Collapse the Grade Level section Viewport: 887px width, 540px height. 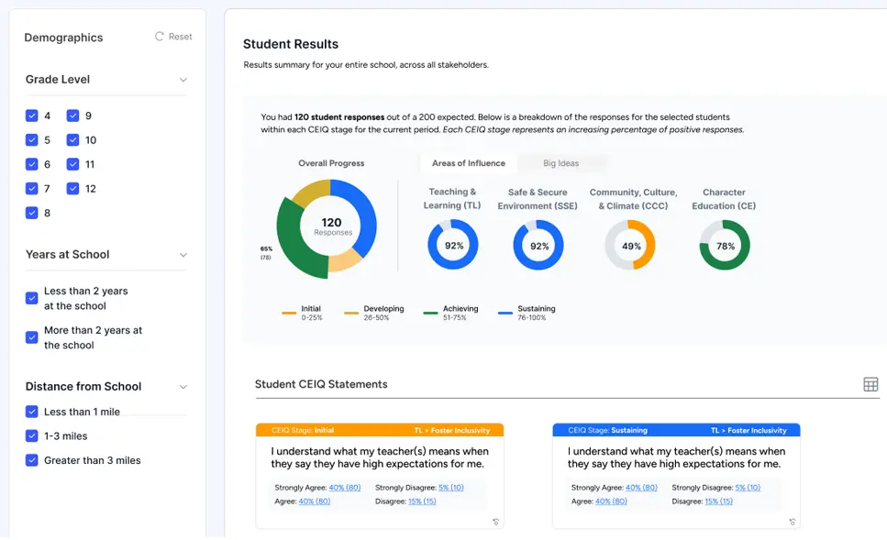(x=183, y=80)
